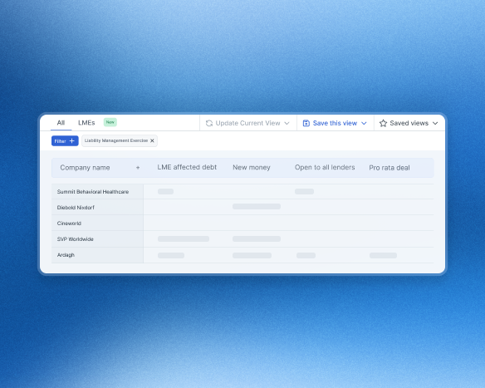
Task: Click the star icon for Saved views
Action: click(x=383, y=123)
